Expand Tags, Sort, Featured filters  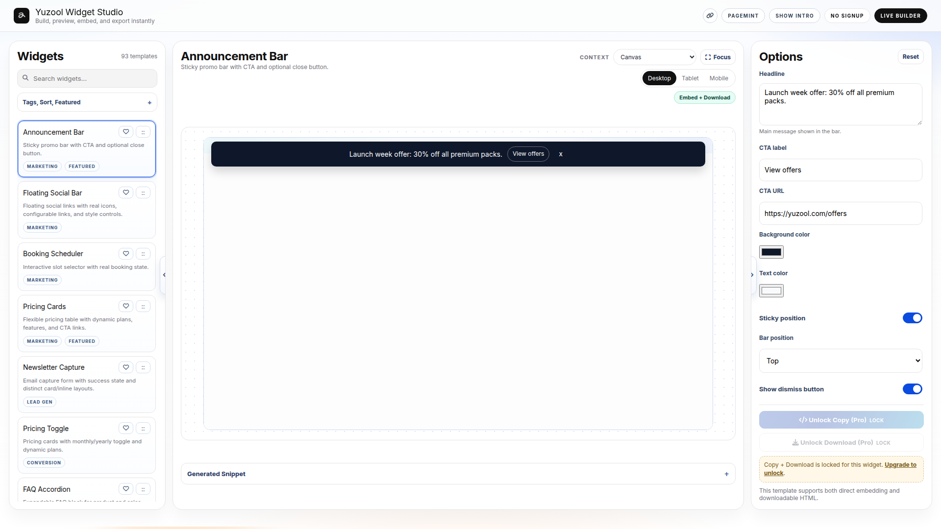coord(87,102)
